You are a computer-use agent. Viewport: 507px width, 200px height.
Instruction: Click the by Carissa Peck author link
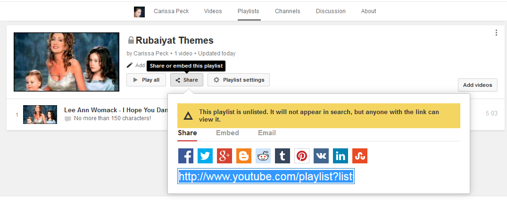[x=151, y=54]
